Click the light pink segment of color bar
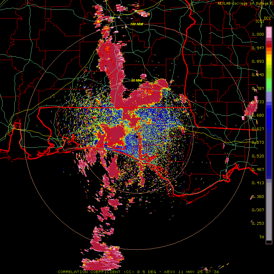The width and height of the screenshot is (274, 274). [269, 33]
